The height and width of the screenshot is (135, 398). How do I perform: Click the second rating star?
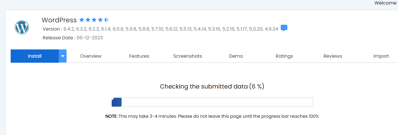[x=88, y=20]
